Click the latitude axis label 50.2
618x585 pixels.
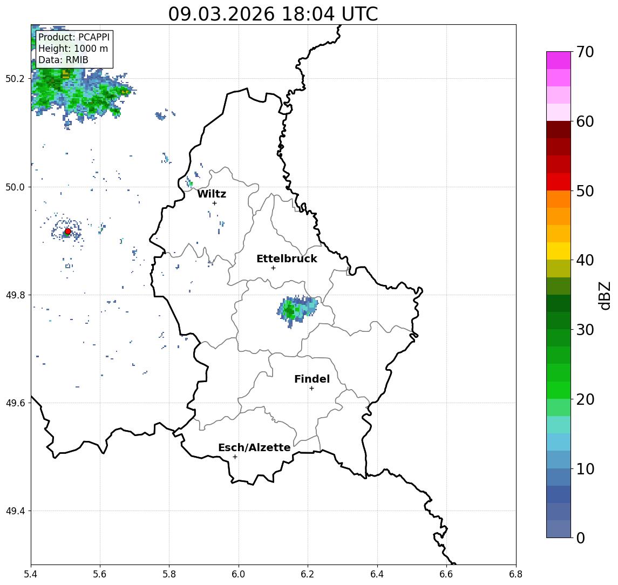click(15, 78)
